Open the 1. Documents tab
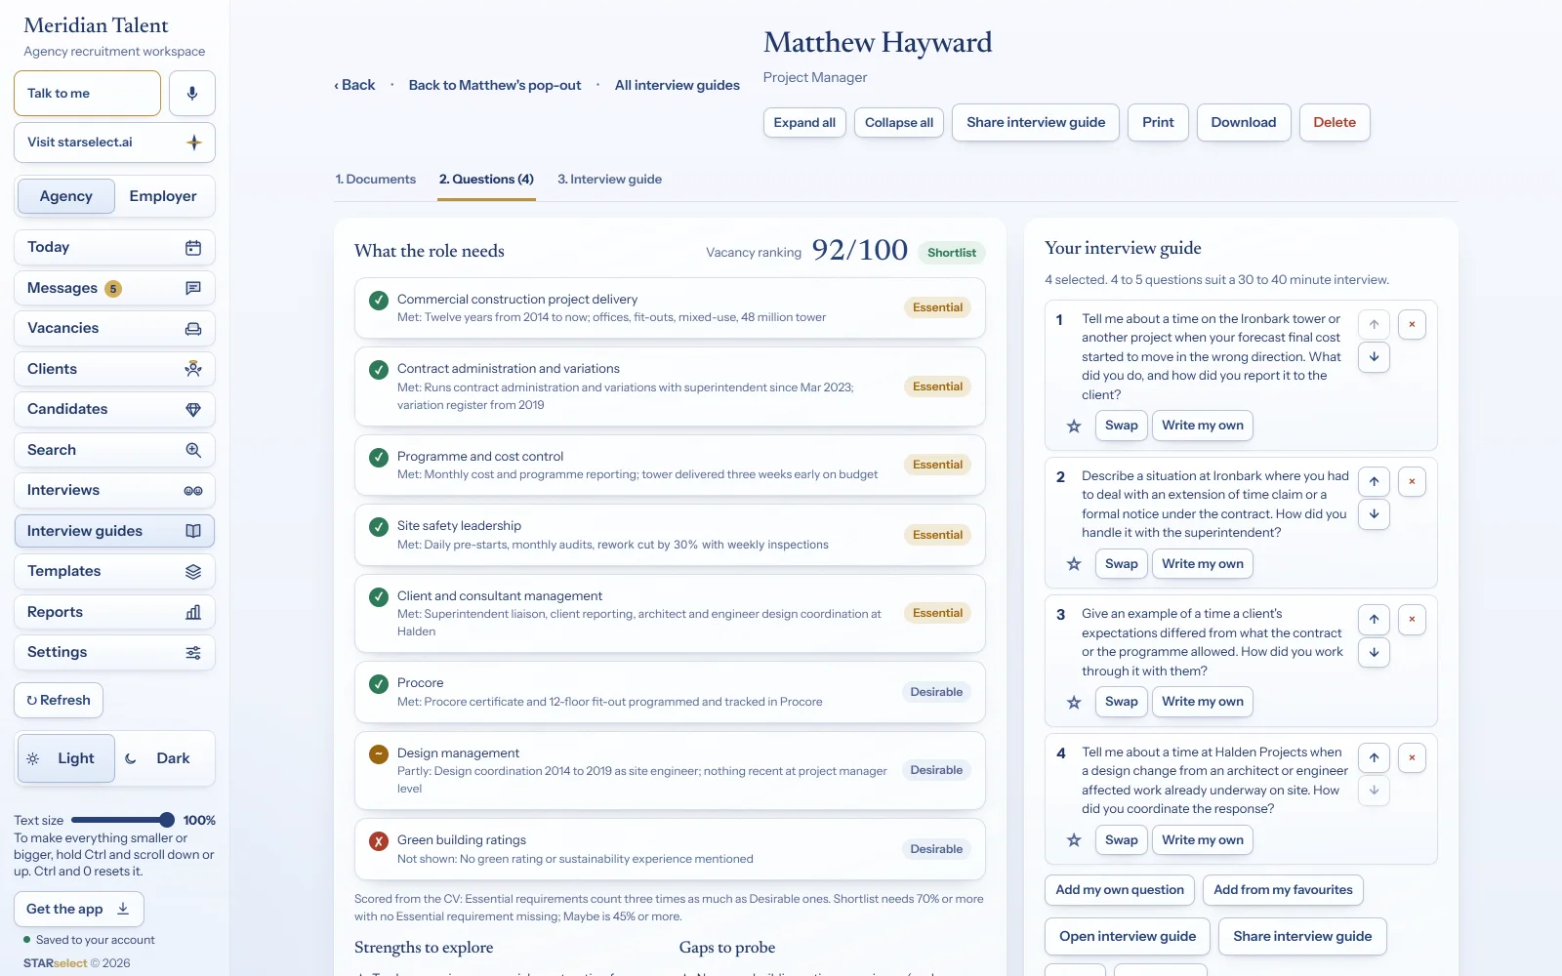Image resolution: width=1562 pixels, height=976 pixels. pos(376,180)
